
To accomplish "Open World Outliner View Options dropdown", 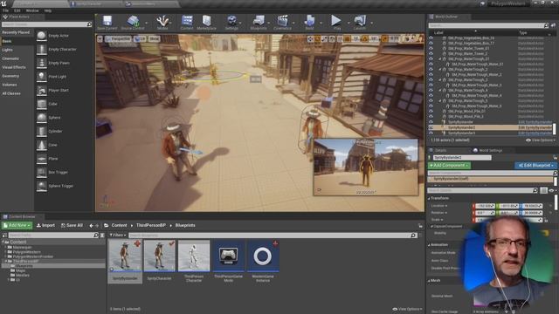I will point(541,140).
